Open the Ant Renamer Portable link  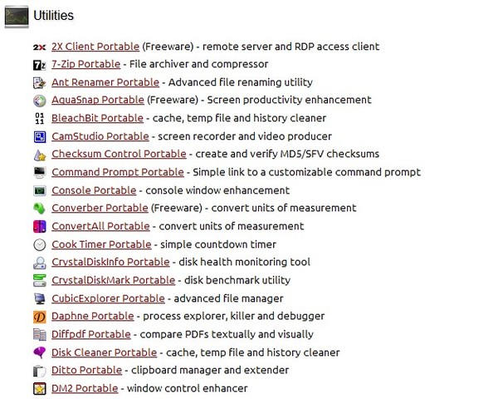[105, 82]
